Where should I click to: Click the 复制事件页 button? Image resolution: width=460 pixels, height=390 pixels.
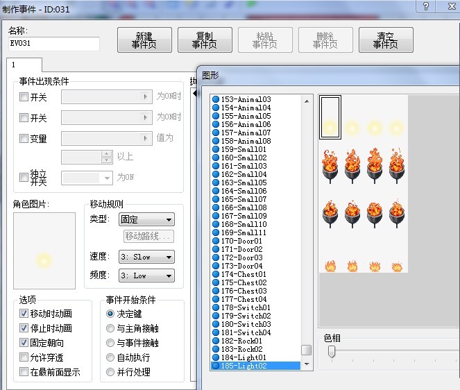205,40
